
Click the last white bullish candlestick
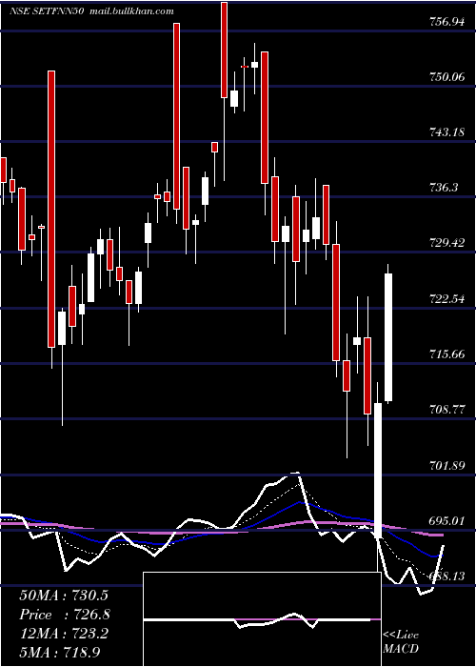pos(388,337)
